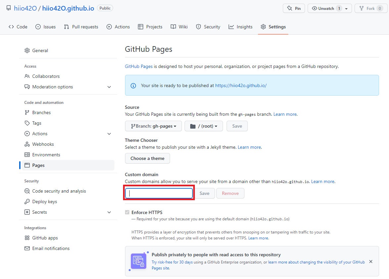The image size is (389, 279).
Task: Expand the sidebar Actions submenu chevron
Action: tap(109, 134)
